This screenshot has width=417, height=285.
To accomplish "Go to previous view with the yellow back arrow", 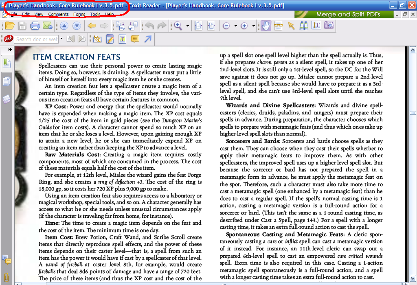I will point(92,26).
